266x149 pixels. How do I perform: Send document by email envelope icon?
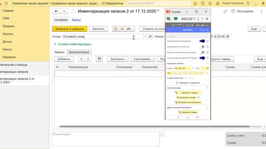[122, 29]
